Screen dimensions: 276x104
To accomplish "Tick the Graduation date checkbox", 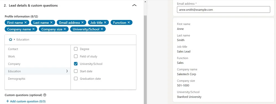I will tap(76, 79).
